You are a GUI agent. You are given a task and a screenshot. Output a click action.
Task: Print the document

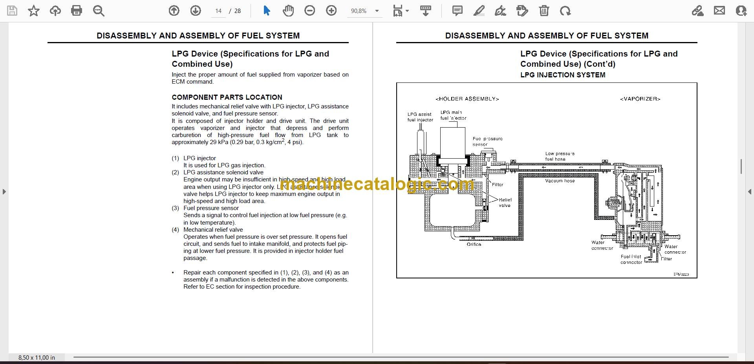click(x=77, y=11)
